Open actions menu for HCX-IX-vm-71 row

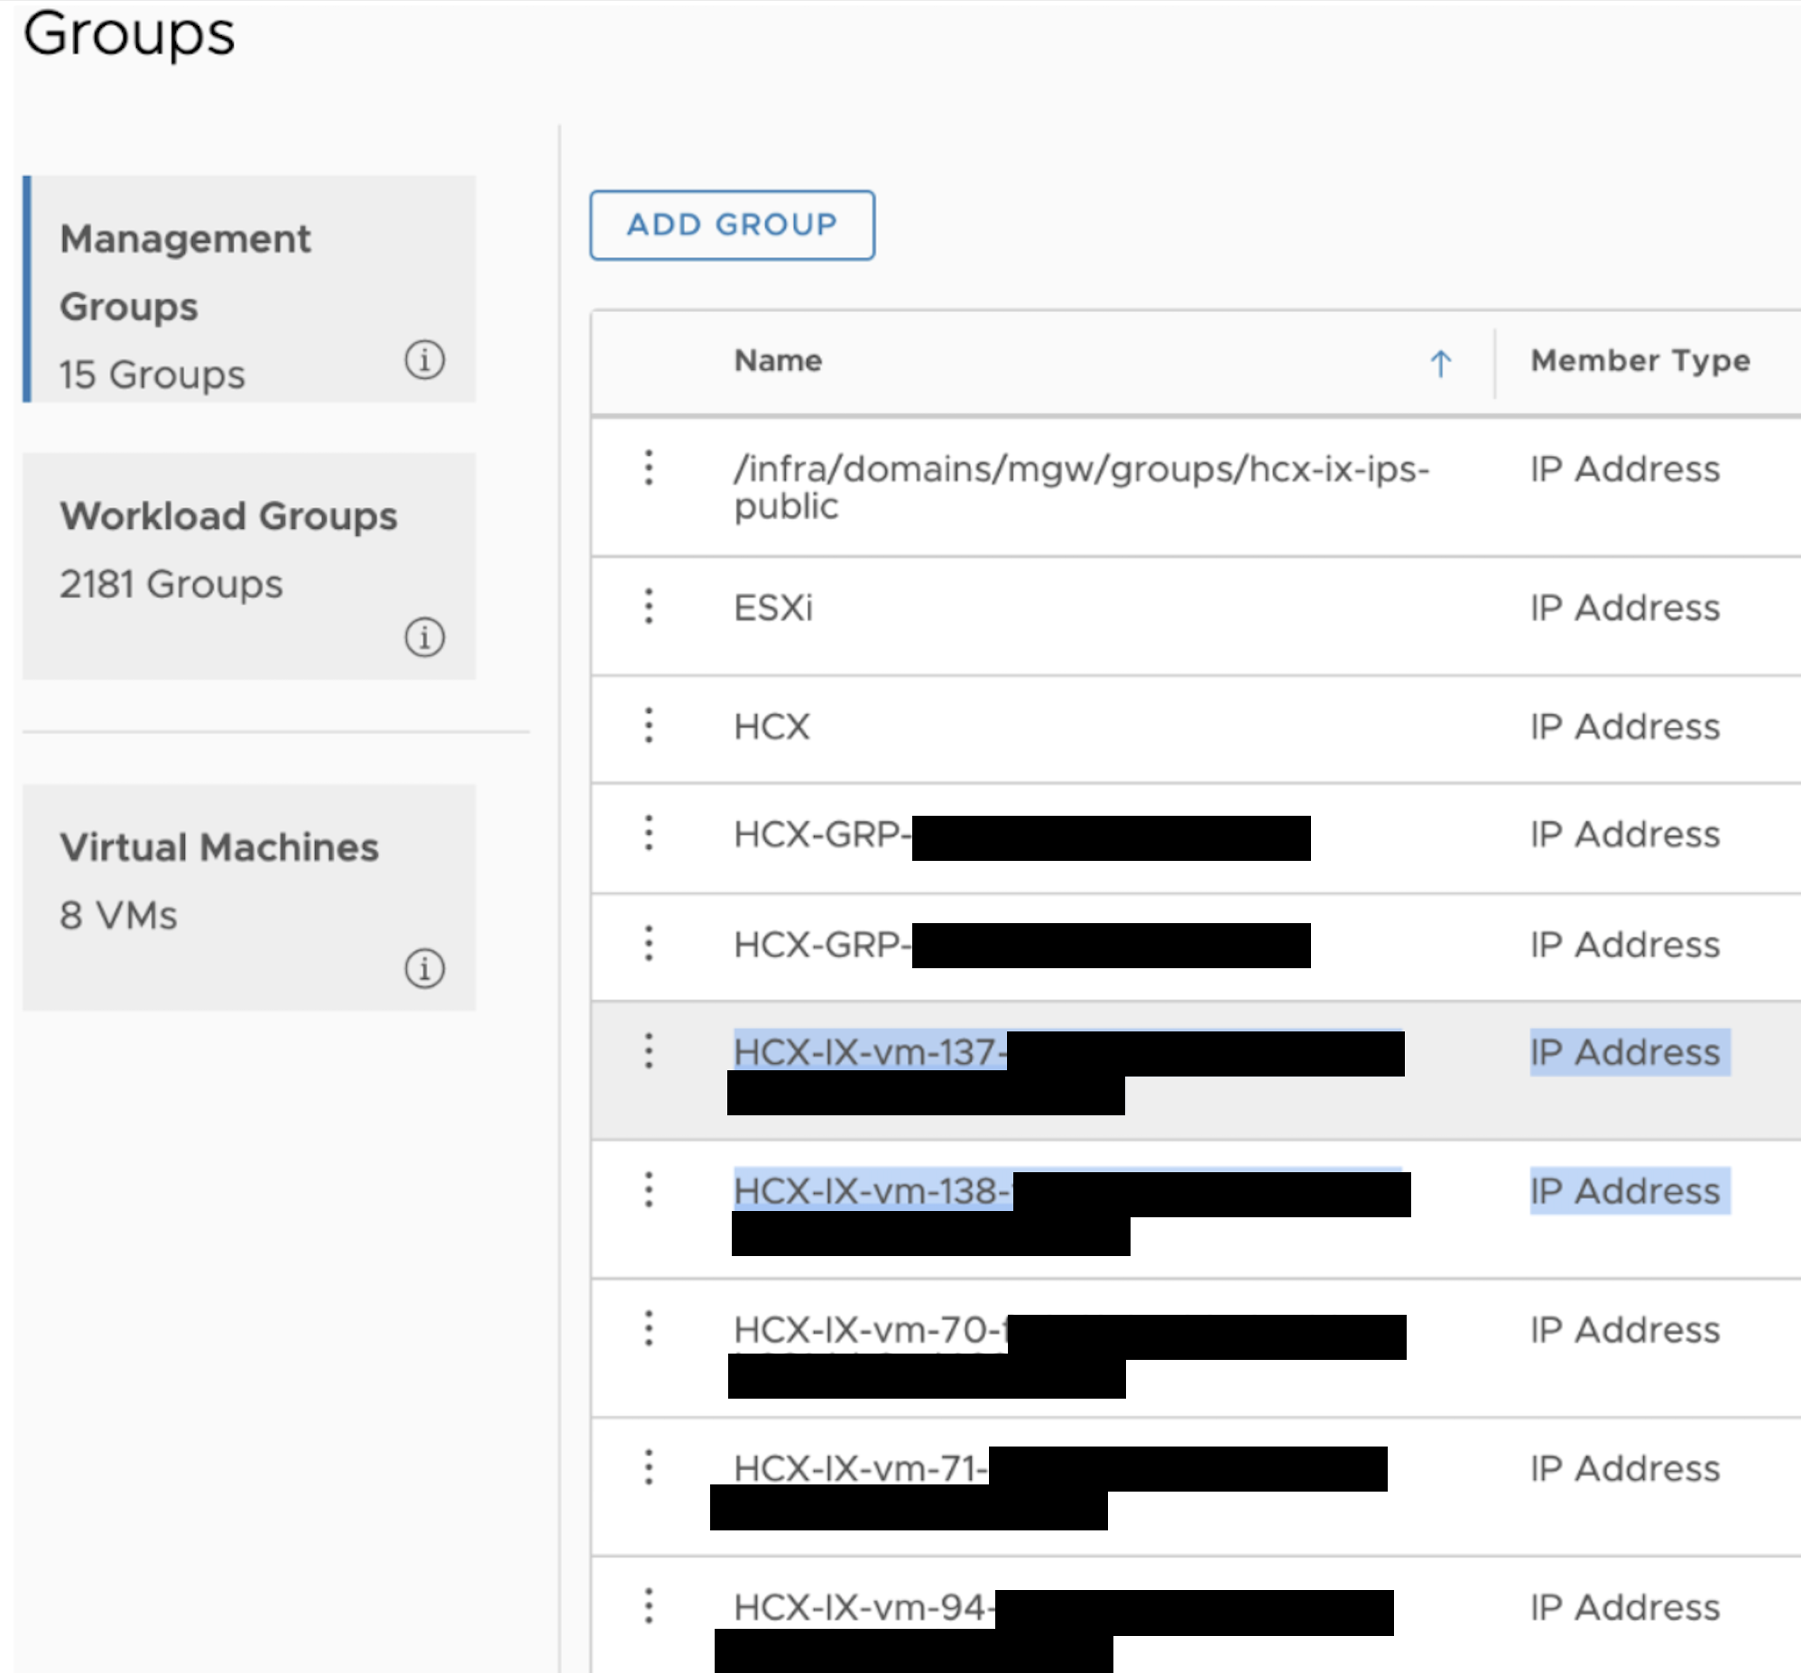tap(648, 1467)
